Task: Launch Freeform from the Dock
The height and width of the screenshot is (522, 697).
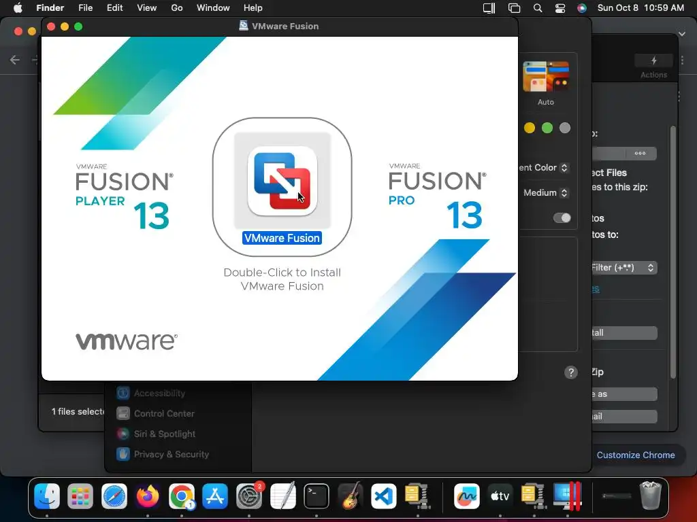Action: [x=467, y=495]
